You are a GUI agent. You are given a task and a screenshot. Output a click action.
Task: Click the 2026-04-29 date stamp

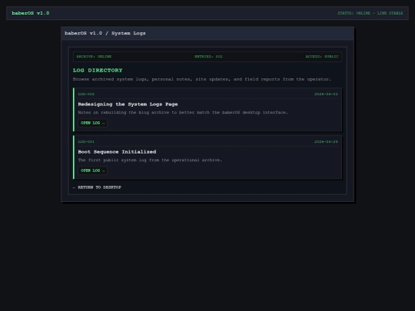(x=326, y=142)
